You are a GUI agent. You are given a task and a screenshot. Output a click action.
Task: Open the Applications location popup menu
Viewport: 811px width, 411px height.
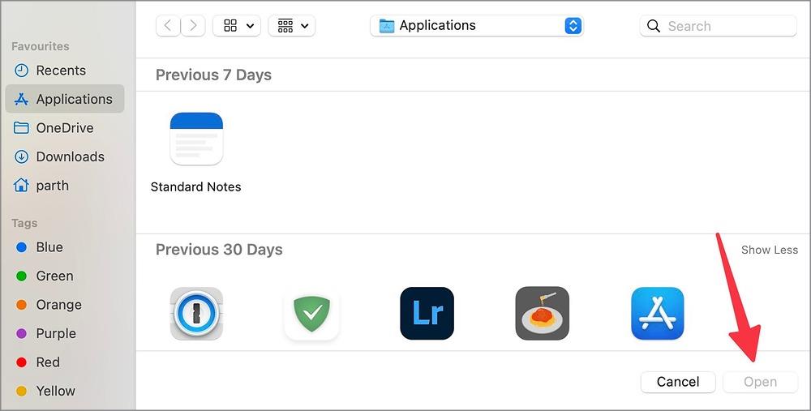point(477,26)
